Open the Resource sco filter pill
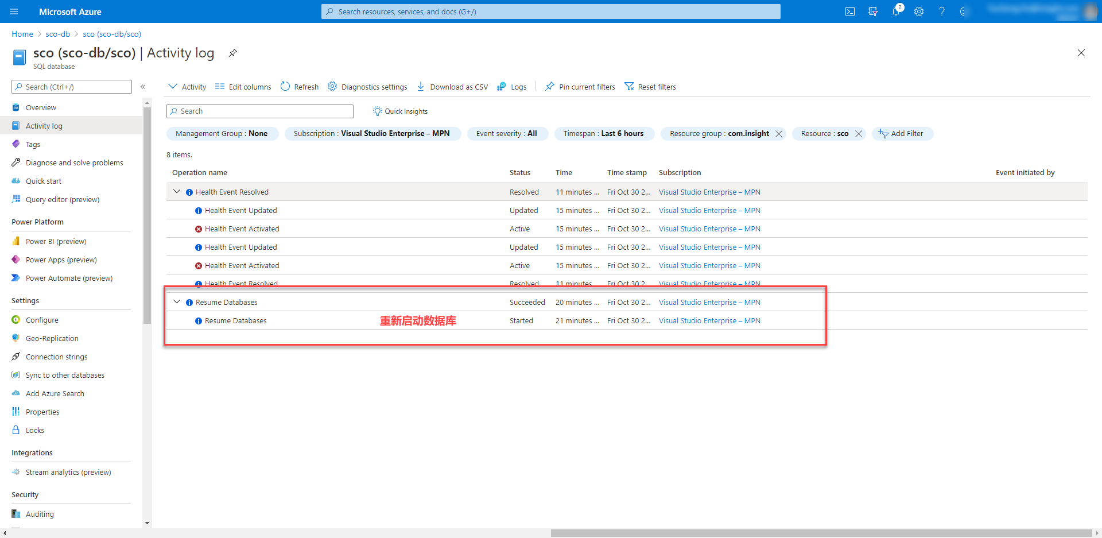1102x538 pixels. (x=825, y=134)
